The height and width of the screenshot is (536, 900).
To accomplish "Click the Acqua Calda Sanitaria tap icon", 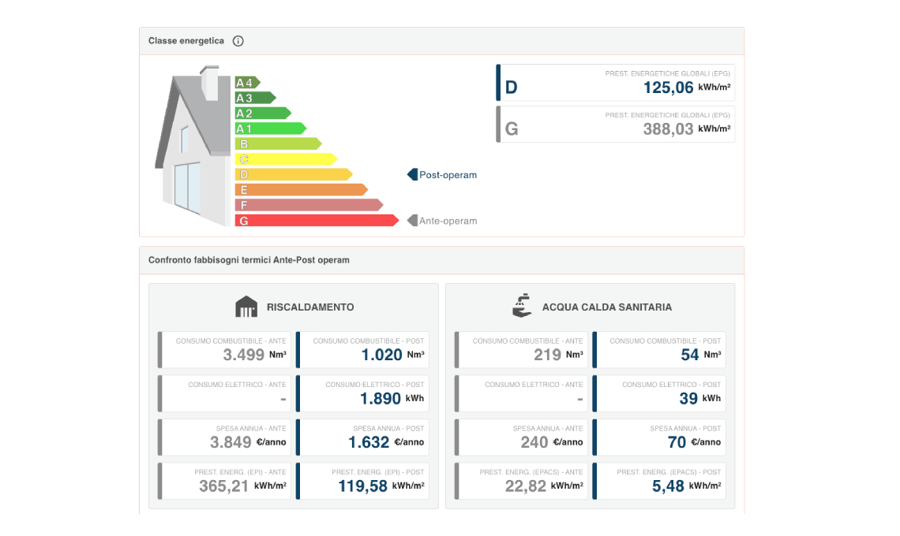I will click(522, 306).
